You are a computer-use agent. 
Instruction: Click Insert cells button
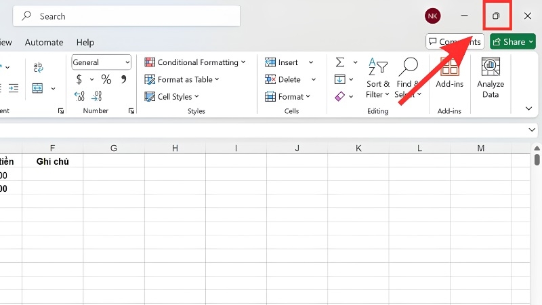(x=281, y=62)
